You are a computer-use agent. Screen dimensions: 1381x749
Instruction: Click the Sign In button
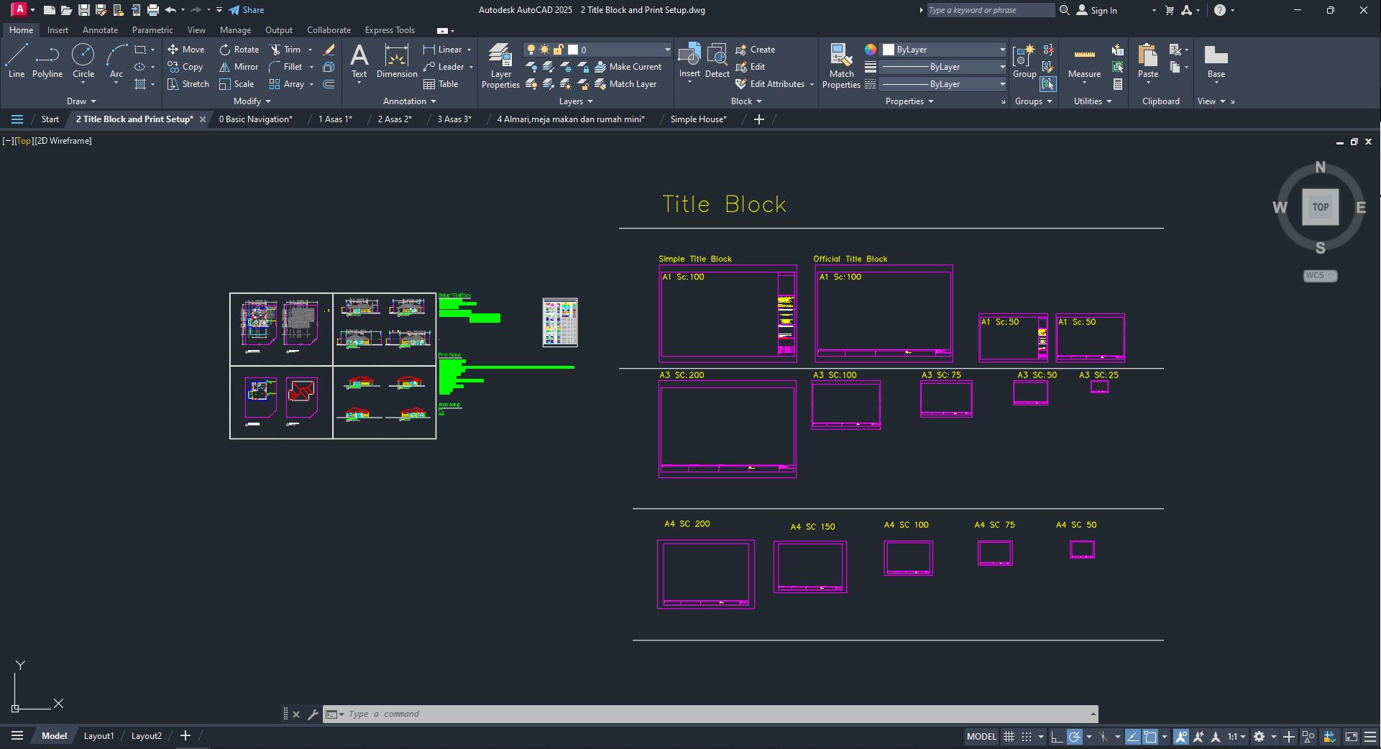(1097, 10)
